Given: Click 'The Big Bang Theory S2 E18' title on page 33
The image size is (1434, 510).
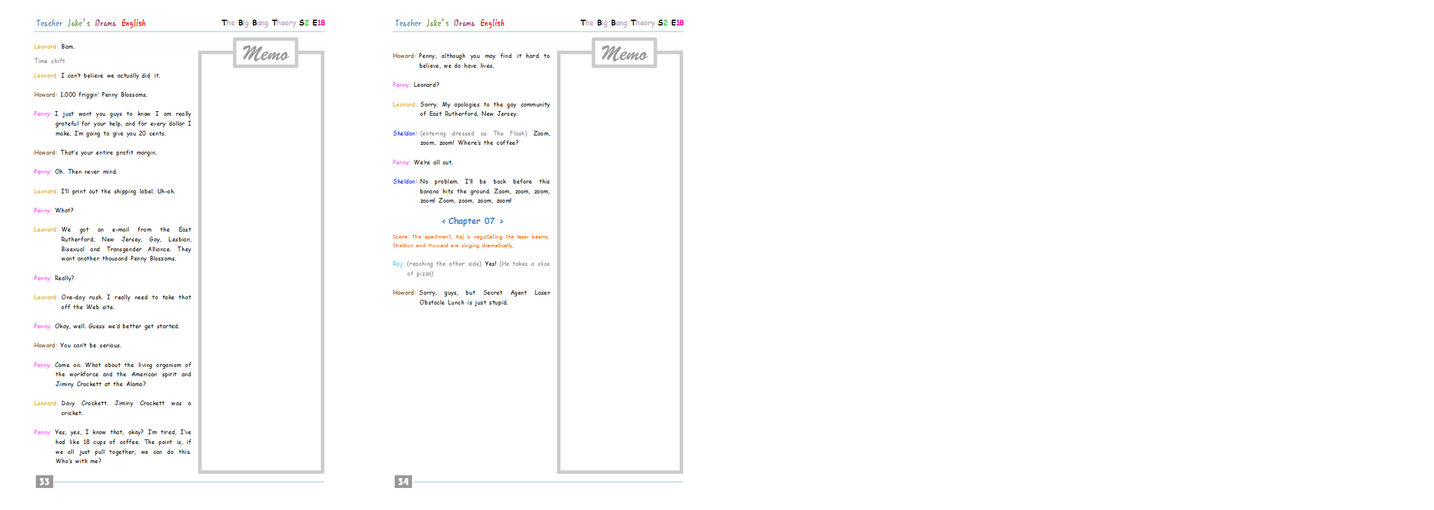Looking at the screenshot, I should point(273,23).
